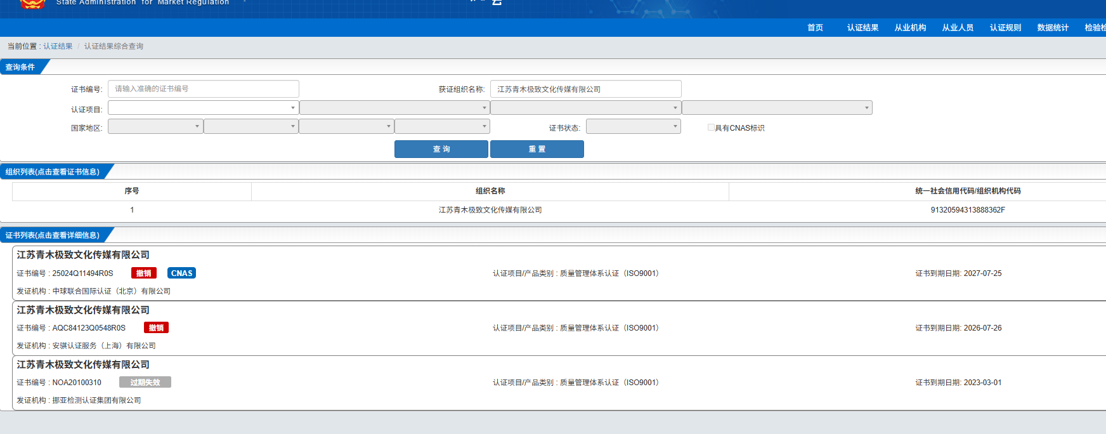This screenshot has width=1106, height=434.
Task: Open the fourth 认证项目 dropdown
Action: coord(777,108)
